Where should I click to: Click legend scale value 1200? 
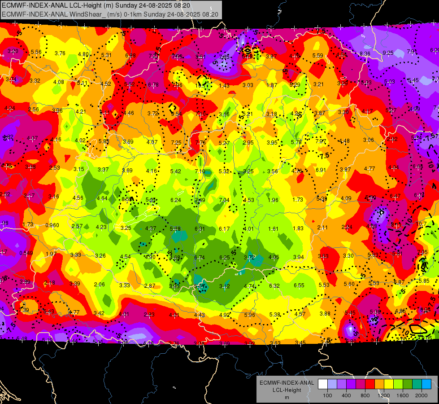pos(384,395)
